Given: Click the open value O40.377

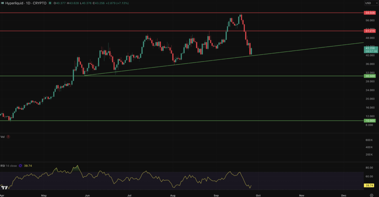Looking at the screenshot, I should coord(60,3).
